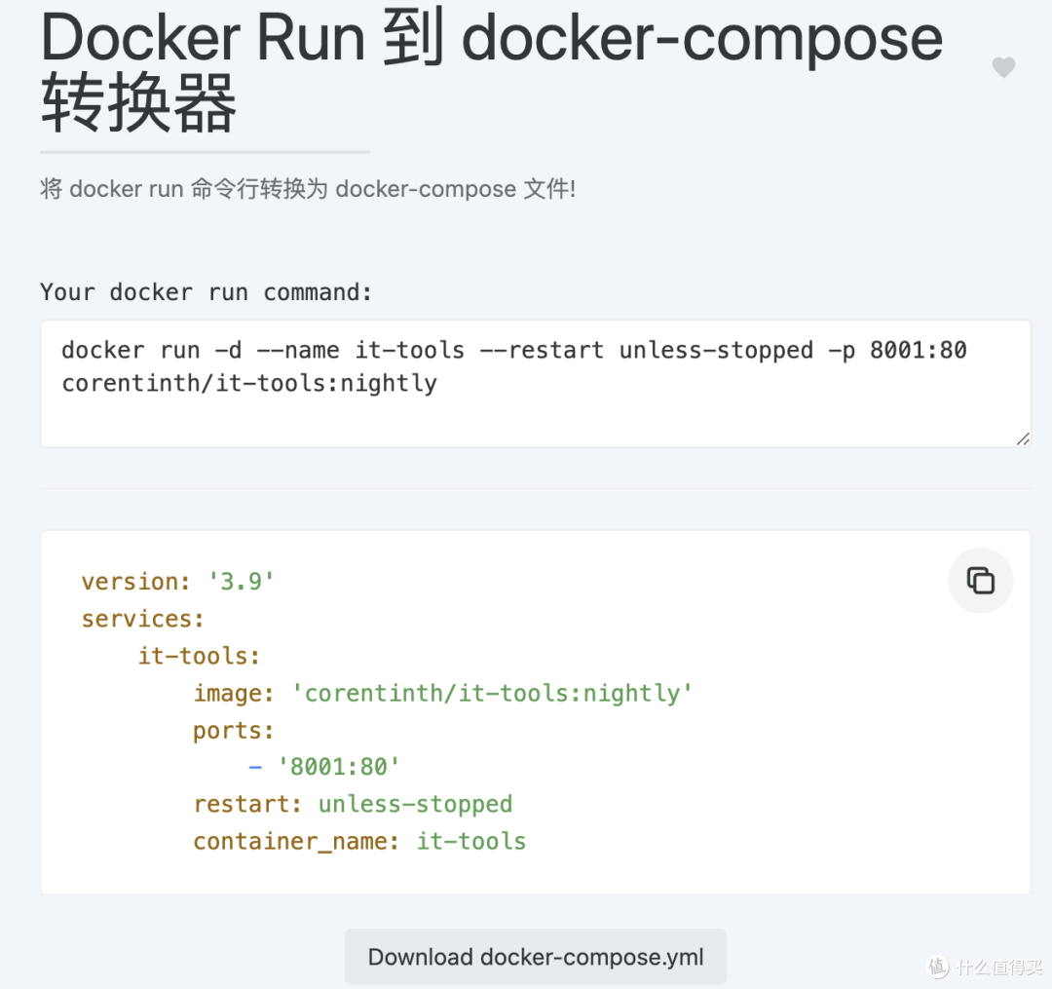This screenshot has width=1052, height=989.
Task: Download docker-compose.yml file
Action: pos(536,957)
